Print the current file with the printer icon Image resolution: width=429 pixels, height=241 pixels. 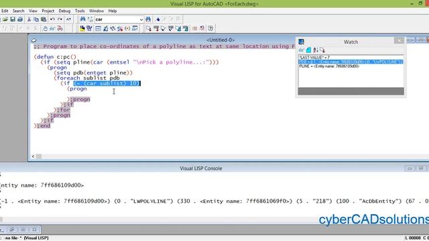[x=20, y=19]
